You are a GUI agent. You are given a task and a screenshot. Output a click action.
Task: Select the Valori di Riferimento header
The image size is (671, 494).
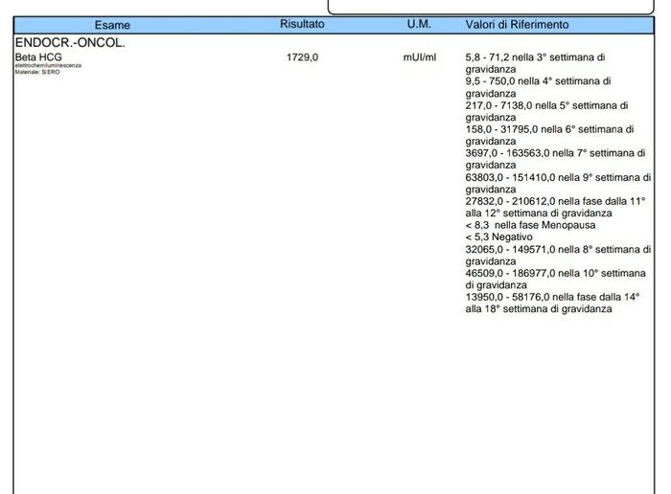click(517, 24)
